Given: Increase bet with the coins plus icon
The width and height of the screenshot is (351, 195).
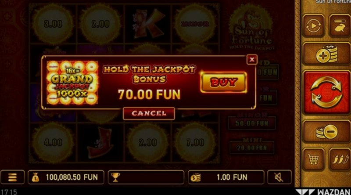Looking at the screenshot, I should (x=326, y=54).
